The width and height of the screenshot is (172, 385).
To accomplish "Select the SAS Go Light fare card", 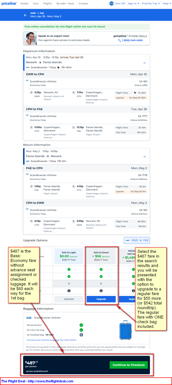I will tap(69, 256).
